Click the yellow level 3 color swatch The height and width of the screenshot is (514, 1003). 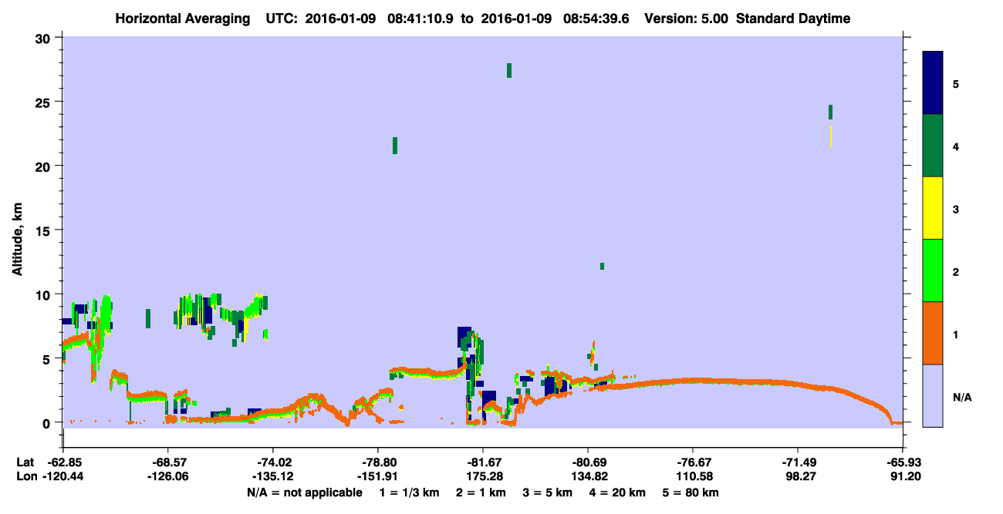pos(933,208)
